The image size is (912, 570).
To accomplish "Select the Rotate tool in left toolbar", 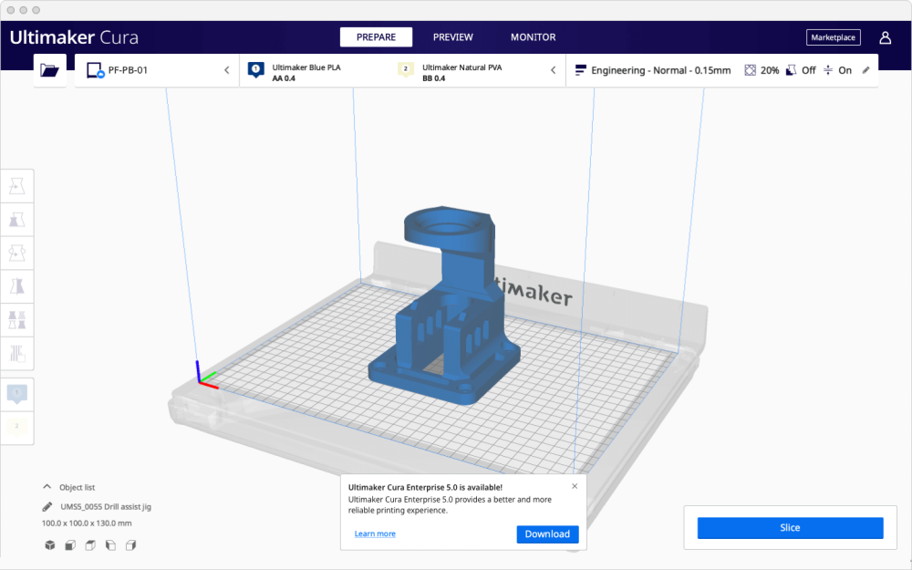I will coord(16,253).
